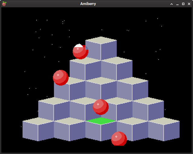Click the red ball just above green tile
The height and width of the screenshot is (154, 193).
click(101, 107)
